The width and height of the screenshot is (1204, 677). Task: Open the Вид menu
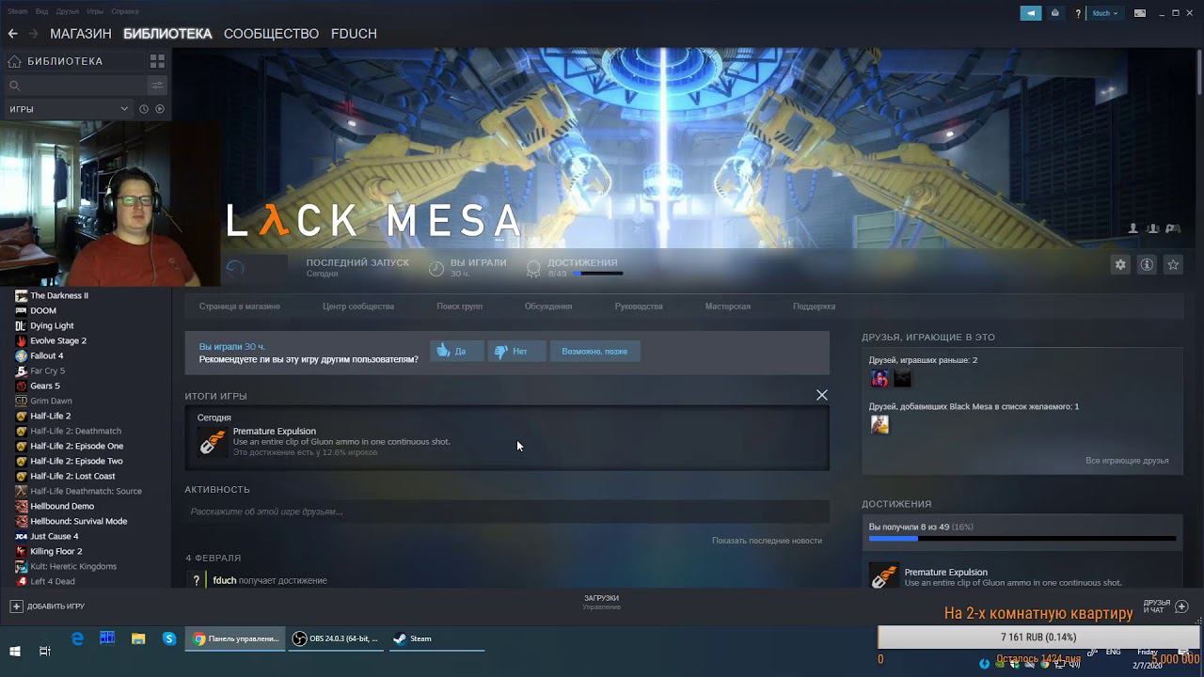[41, 11]
